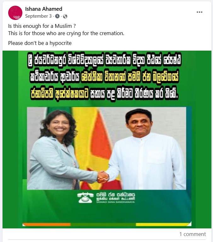Screen dimensions: 213x242
Task: Click the orange bar at poster bottom
Action: tap(47, 224)
